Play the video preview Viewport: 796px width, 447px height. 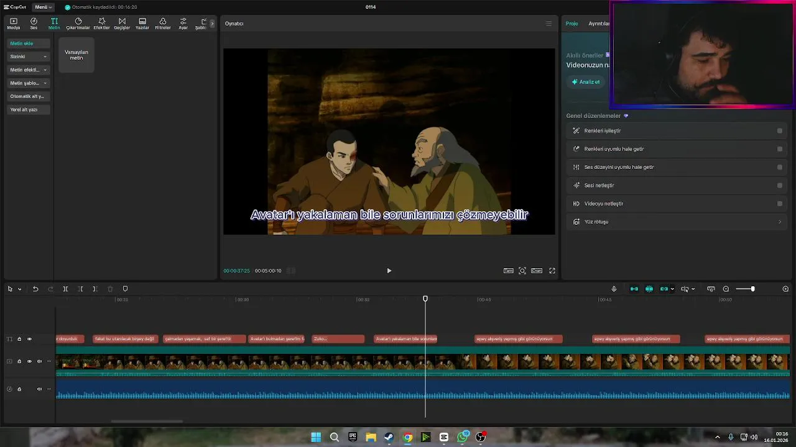[389, 271]
